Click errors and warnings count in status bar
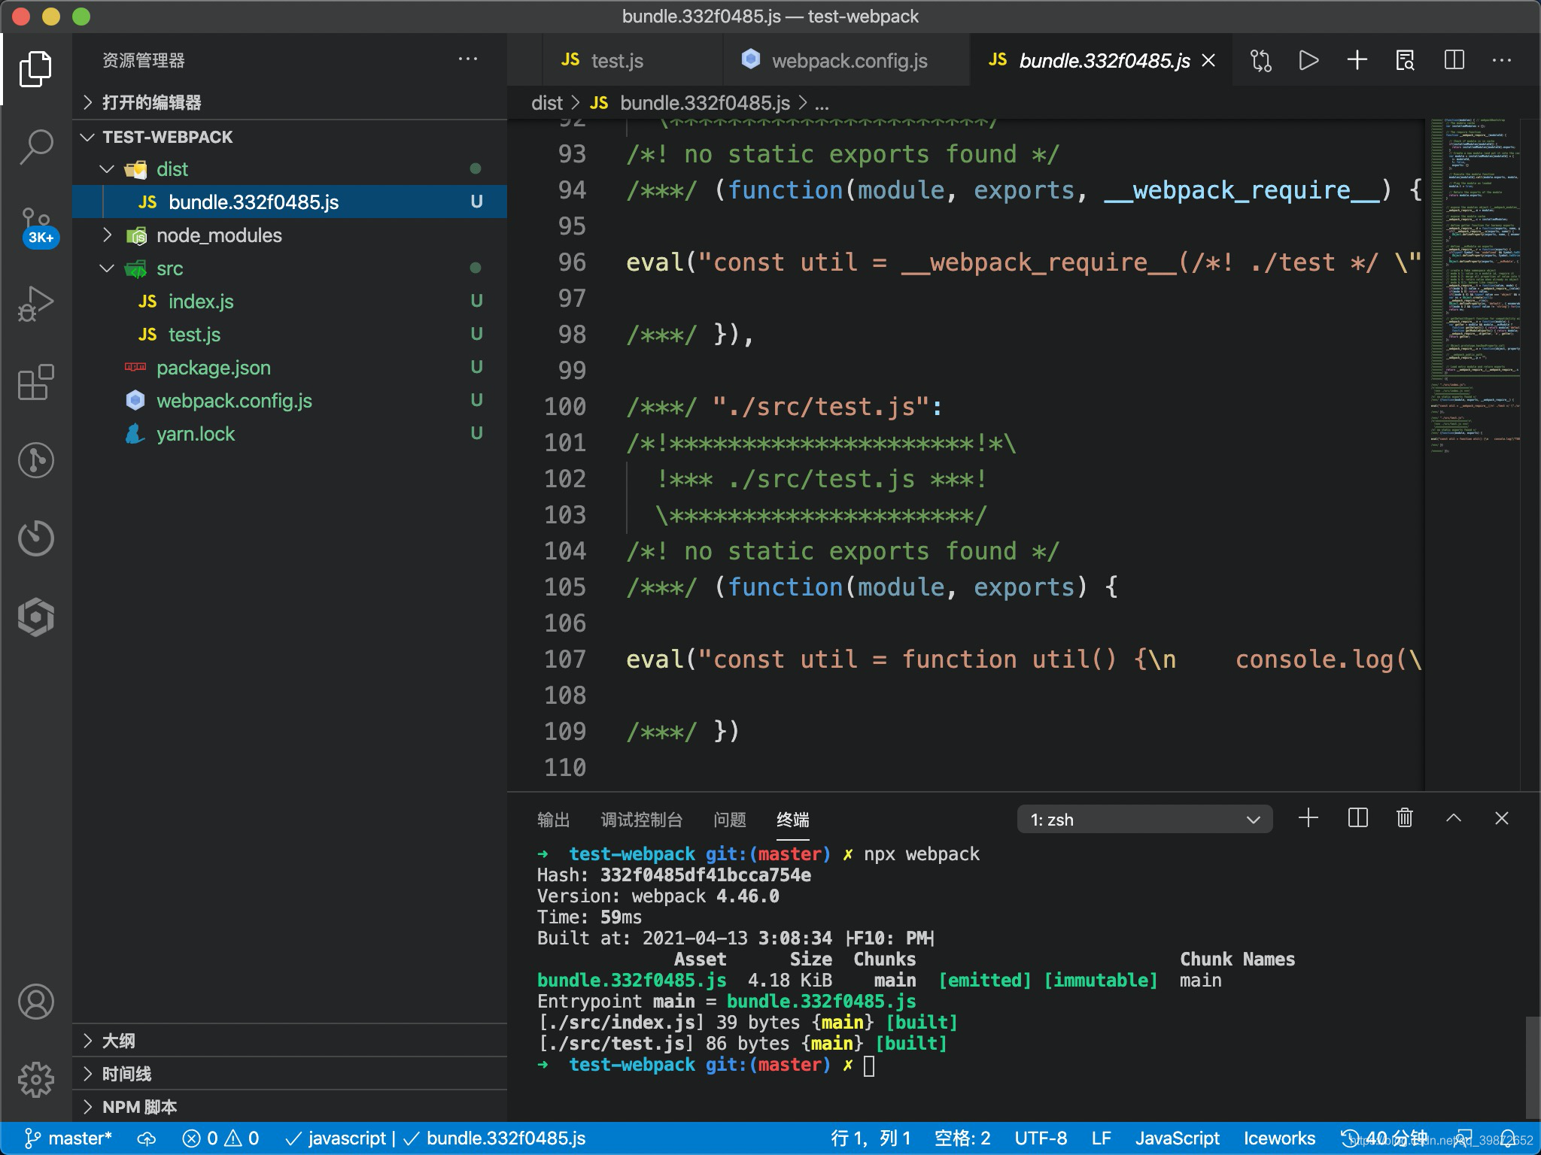The width and height of the screenshot is (1541, 1155). coord(220,1138)
